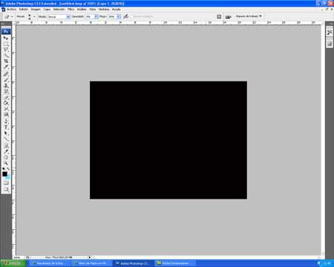The image size is (334, 267).
Task: Click the black foreground color swatch
Action: tap(4, 174)
